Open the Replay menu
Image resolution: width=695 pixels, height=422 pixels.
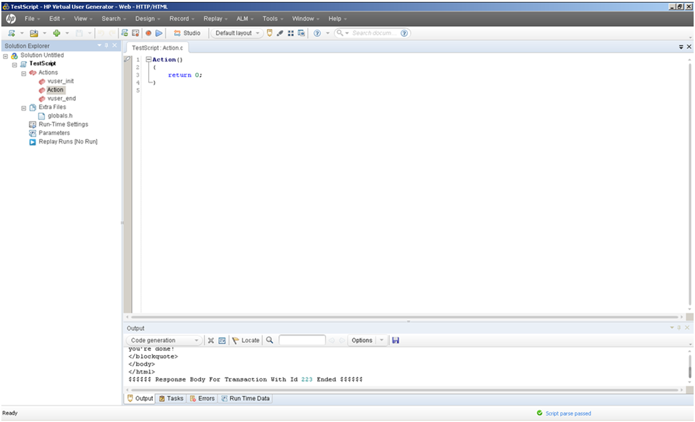tap(215, 18)
